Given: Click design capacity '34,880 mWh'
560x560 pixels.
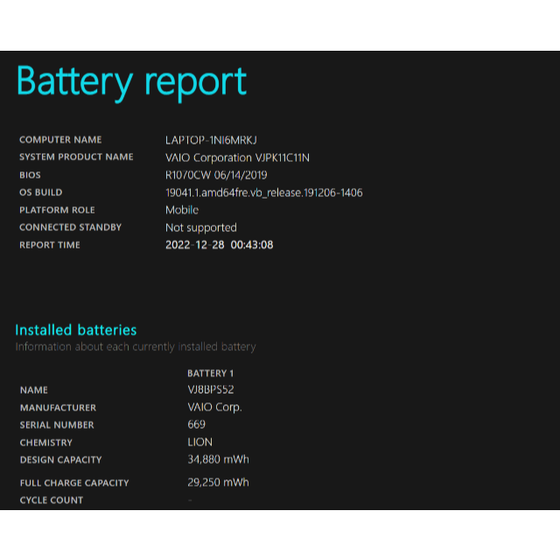Looking at the screenshot, I should coord(218,459).
